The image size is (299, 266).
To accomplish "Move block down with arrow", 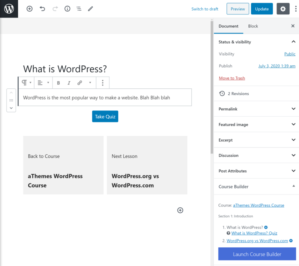I will pos(11,108).
